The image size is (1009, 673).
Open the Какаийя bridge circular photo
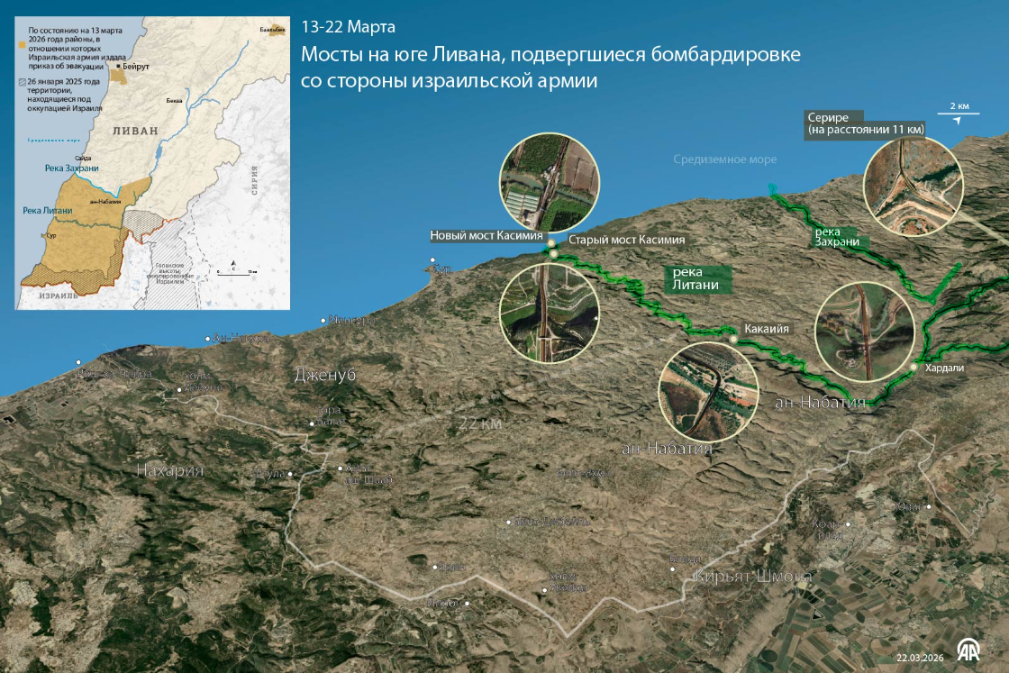708,392
